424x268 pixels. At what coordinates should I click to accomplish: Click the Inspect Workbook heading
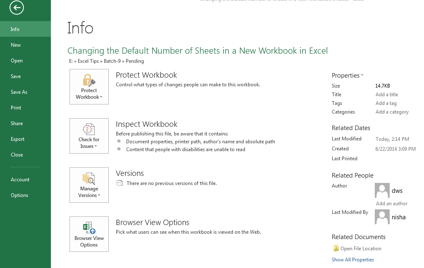146,124
